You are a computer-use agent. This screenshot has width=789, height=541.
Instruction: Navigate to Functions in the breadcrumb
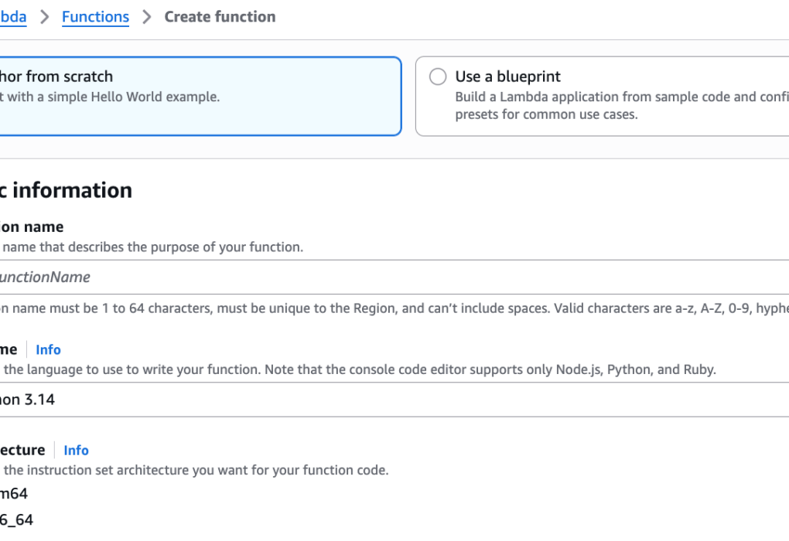(95, 17)
